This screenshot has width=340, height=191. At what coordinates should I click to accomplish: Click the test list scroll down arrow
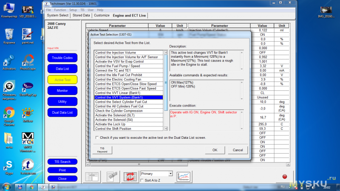[166, 129]
